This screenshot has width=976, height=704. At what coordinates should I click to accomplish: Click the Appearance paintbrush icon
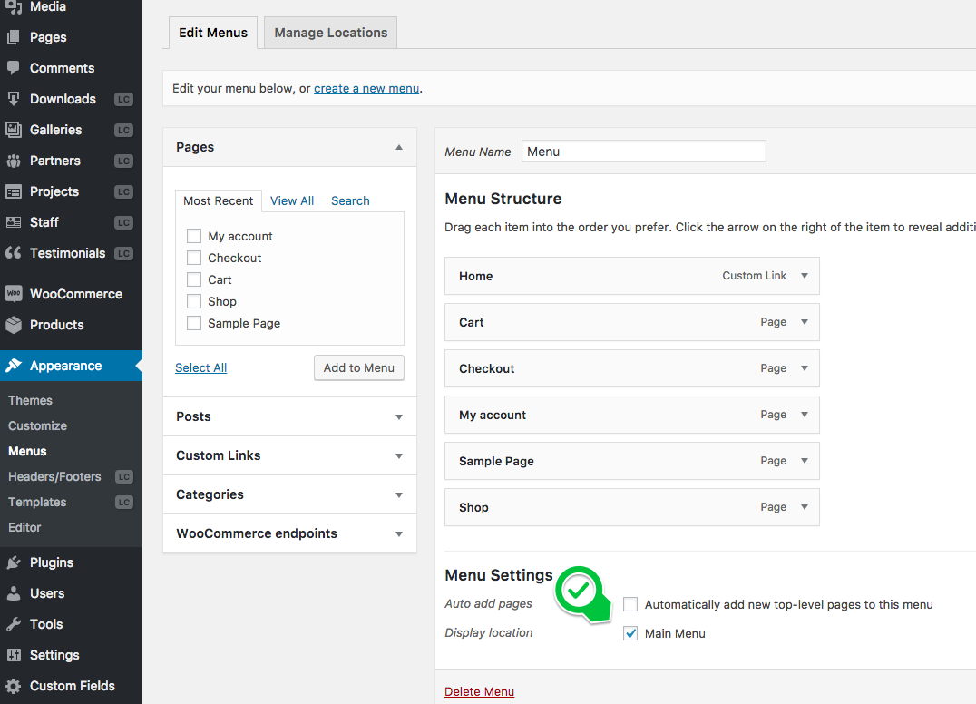point(14,366)
